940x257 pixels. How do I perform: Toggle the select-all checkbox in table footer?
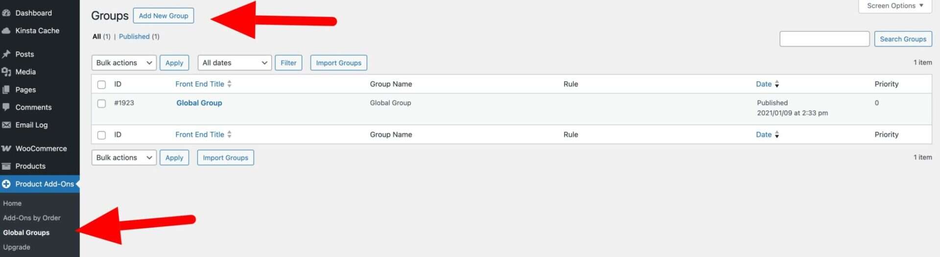(x=101, y=135)
